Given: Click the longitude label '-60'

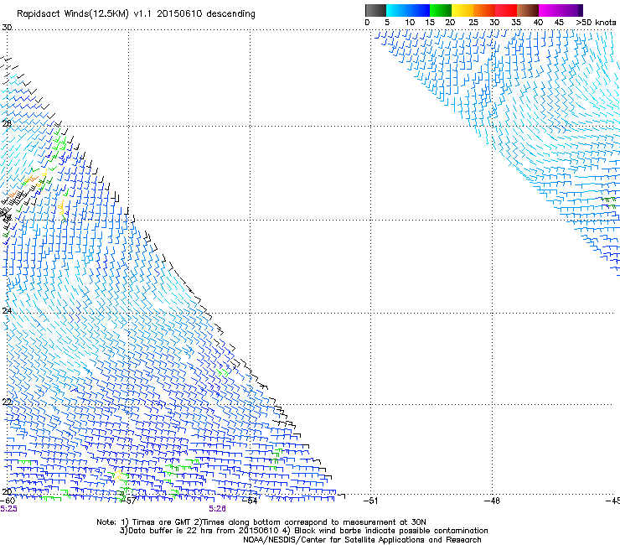Looking at the screenshot, I should click(8, 501).
